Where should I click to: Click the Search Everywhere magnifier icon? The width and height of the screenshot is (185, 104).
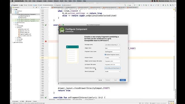click(173, 5)
